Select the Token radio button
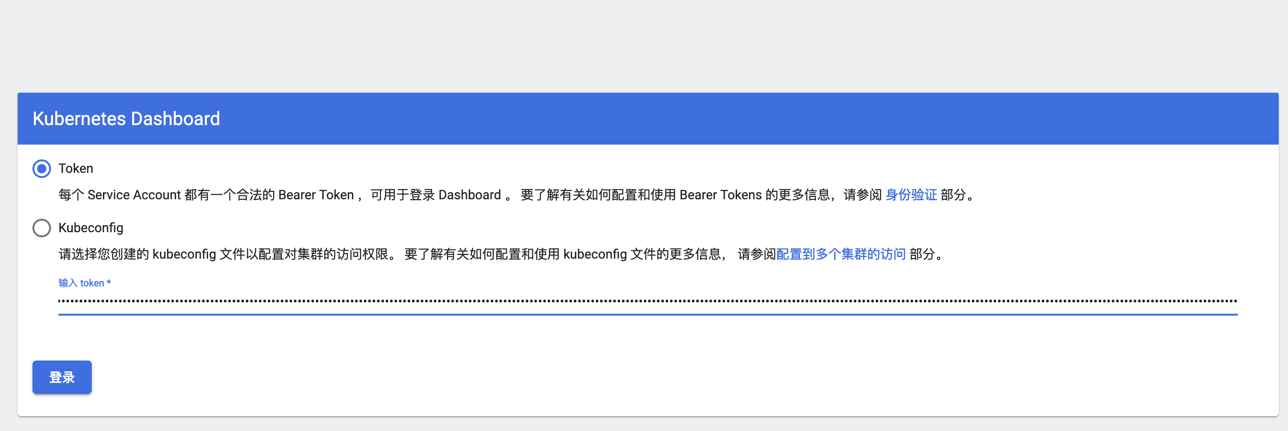 point(42,169)
